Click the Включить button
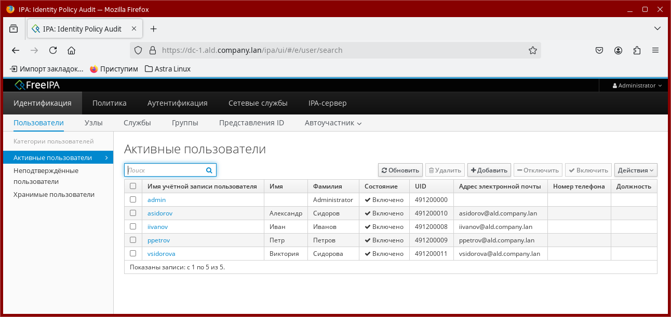This screenshot has height=317, width=671. coord(588,170)
